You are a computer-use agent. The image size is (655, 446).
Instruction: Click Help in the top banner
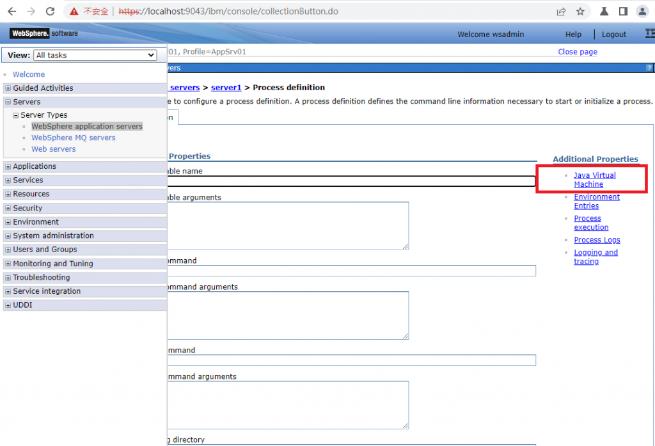(x=573, y=35)
